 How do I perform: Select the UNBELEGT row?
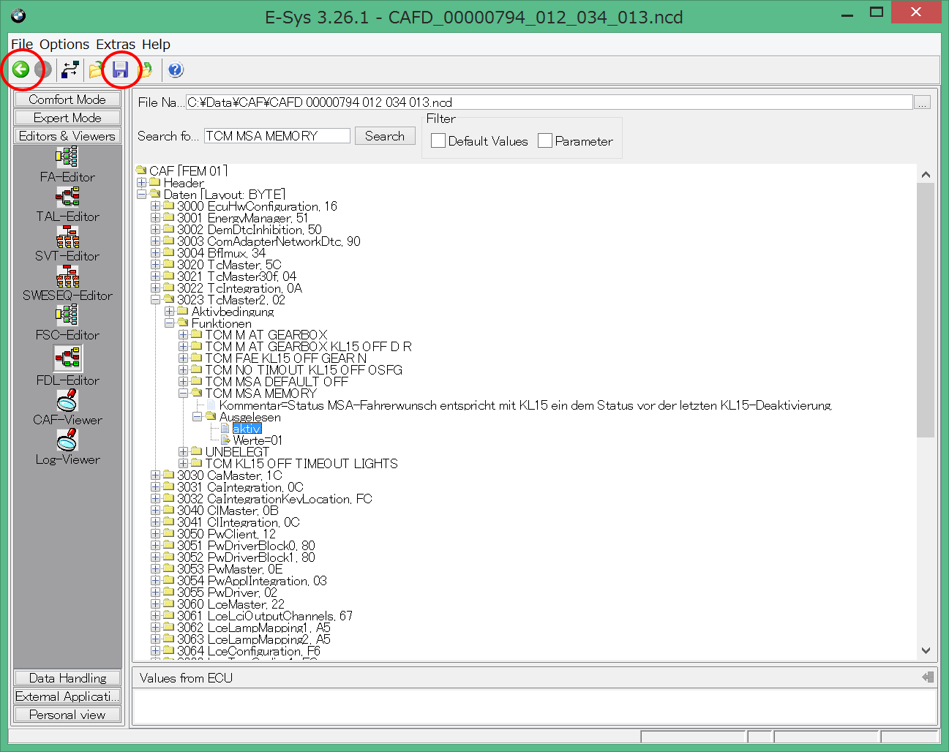237,452
